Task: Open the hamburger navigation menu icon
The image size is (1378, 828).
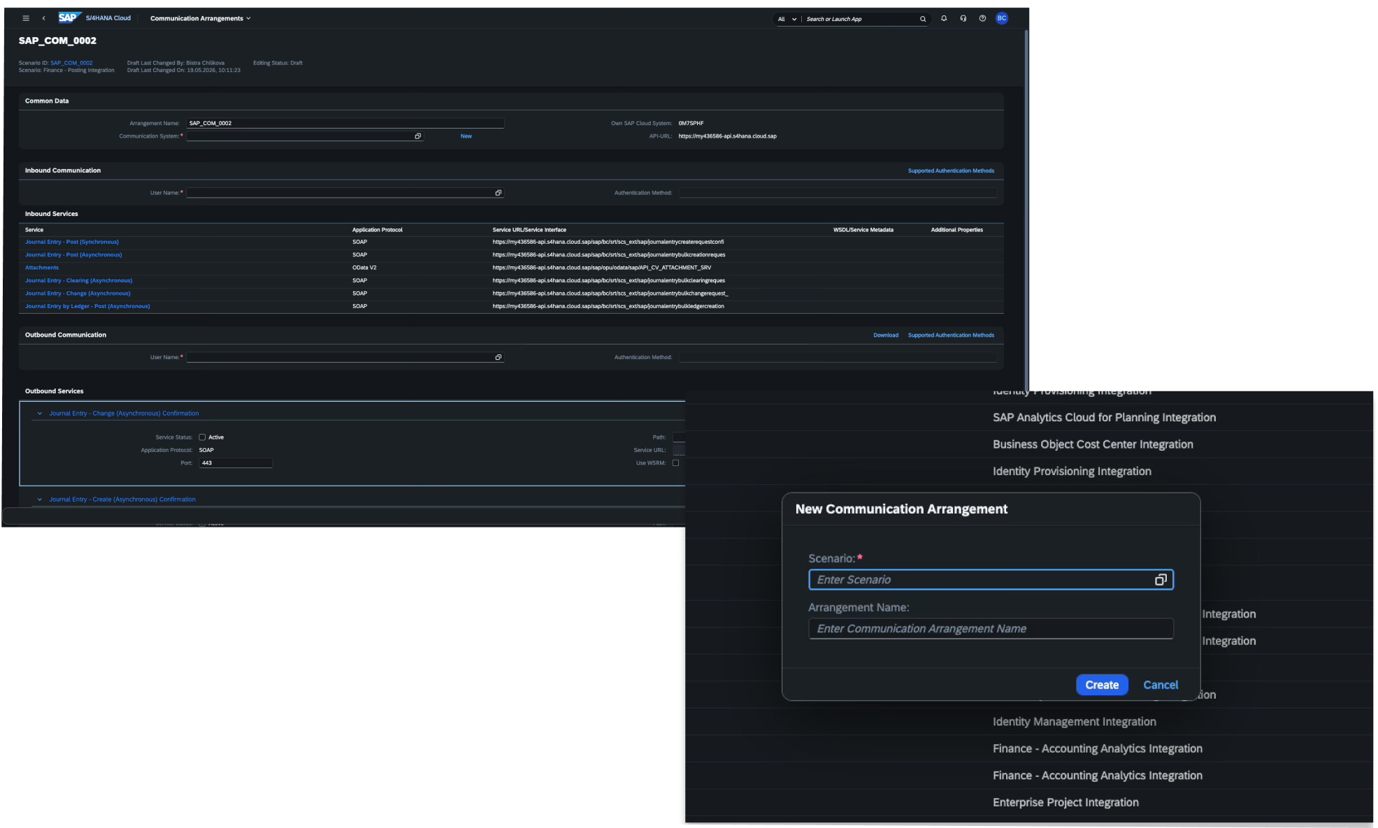Action: click(x=26, y=18)
